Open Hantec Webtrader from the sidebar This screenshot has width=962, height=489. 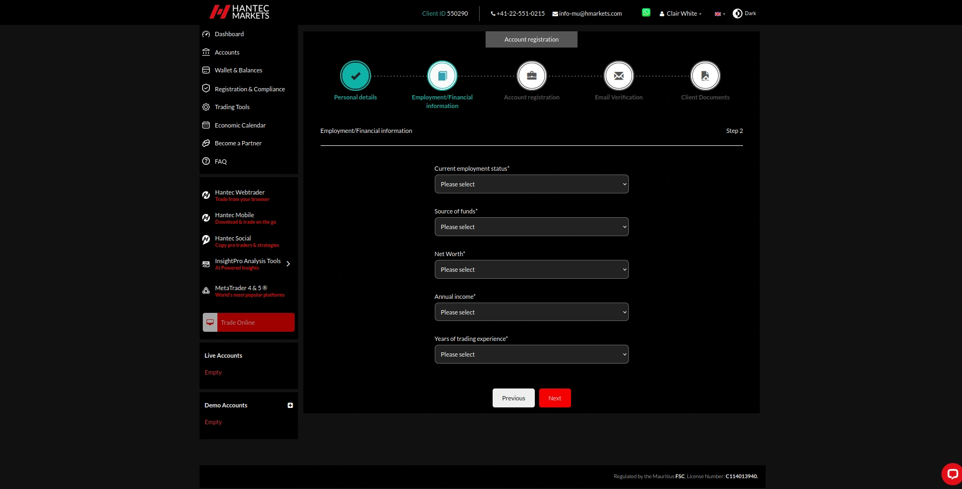(240, 195)
